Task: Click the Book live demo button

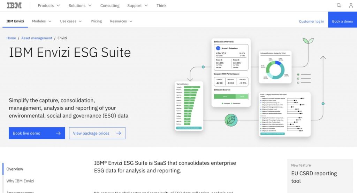Action: [x=37, y=133]
